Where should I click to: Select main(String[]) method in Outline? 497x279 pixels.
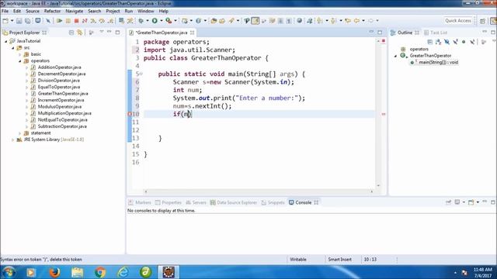pyautogui.click(x=438, y=62)
